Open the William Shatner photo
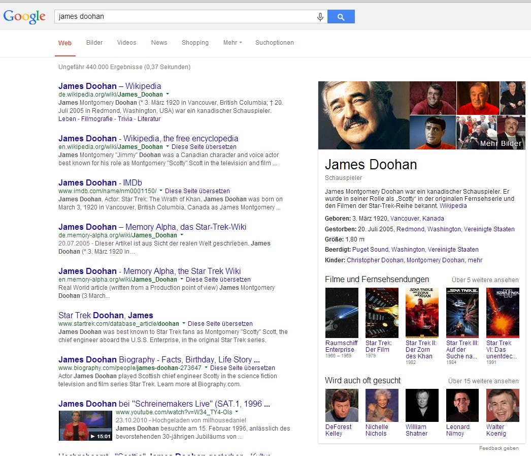The width and height of the screenshot is (531, 459). pyautogui.click(x=422, y=405)
